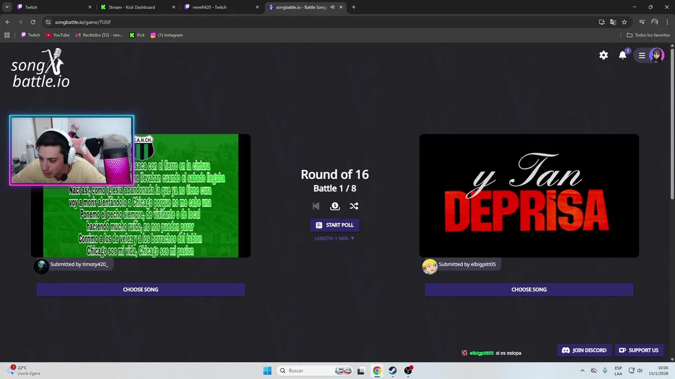Click elbigpitt05 submitter avatar

point(430,266)
